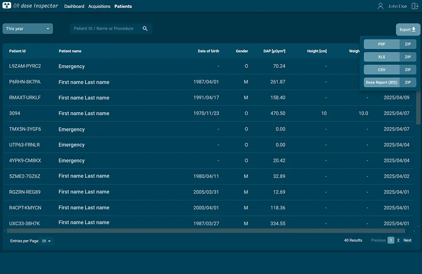Export as PDF
This screenshot has height=274, width=422.
(381, 44)
